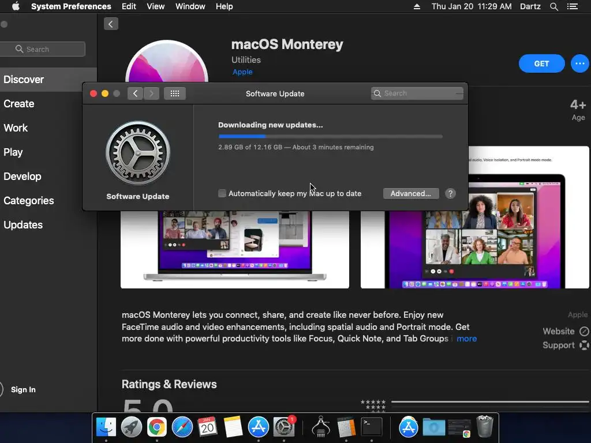Viewport: 591px width, 443px height.
Task: Launch Safari from the dock
Action: 182,427
